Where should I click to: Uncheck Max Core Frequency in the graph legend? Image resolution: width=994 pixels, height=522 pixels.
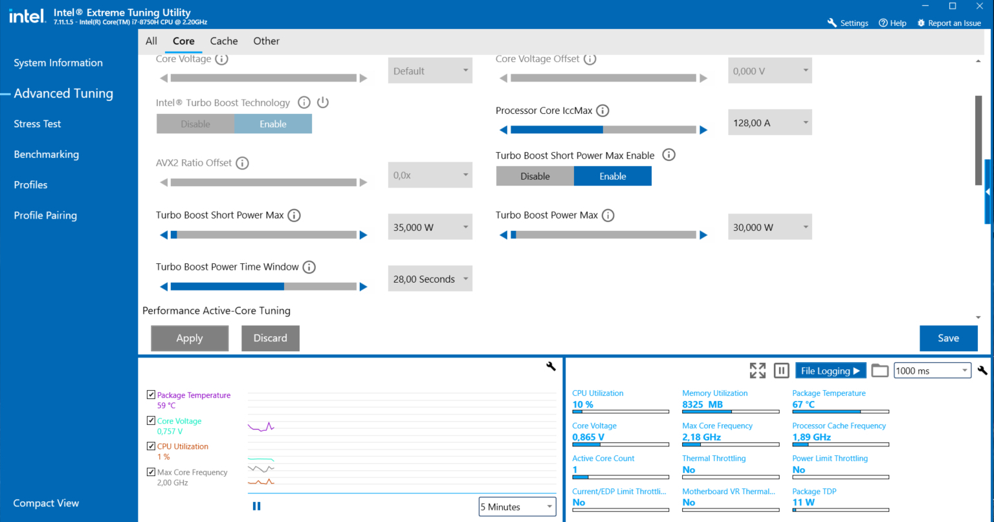point(151,472)
